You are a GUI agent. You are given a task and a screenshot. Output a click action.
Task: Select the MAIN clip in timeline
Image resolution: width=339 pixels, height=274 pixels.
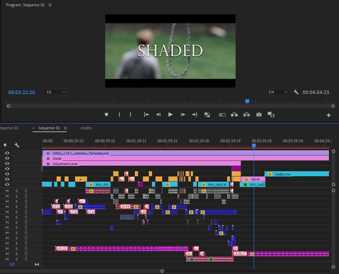click(253, 179)
